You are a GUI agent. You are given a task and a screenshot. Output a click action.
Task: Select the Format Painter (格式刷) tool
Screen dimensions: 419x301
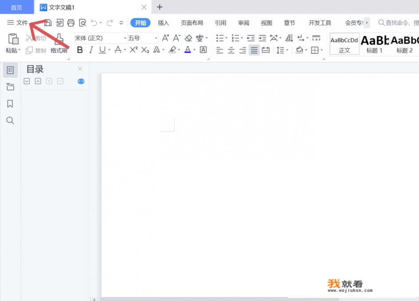[59, 44]
